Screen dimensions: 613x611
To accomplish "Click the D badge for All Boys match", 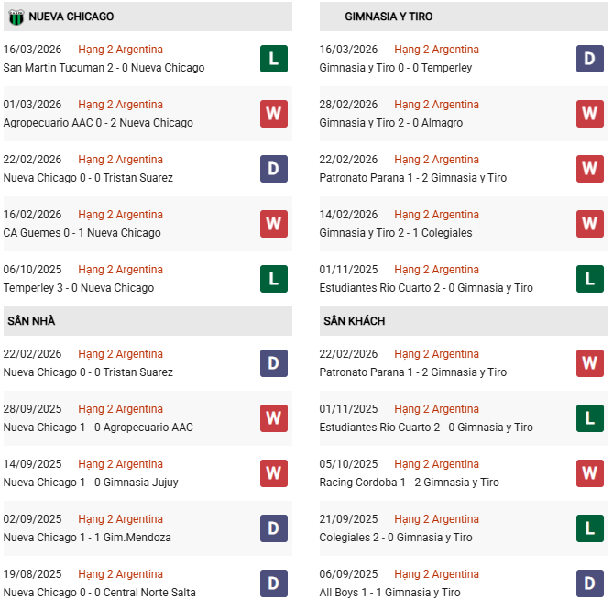I will tap(589, 583).
